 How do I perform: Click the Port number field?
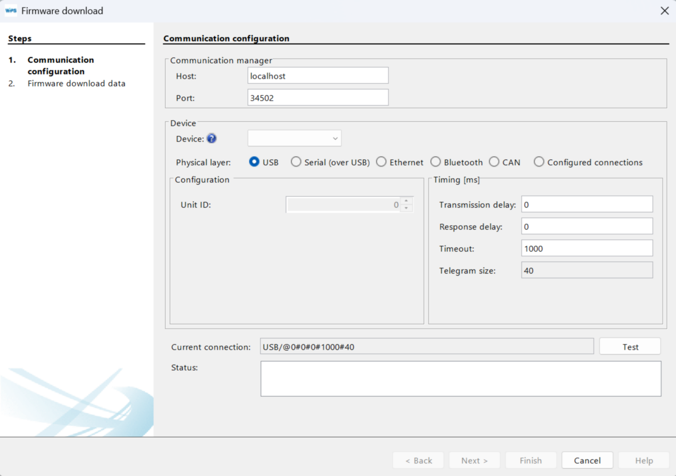[318, 97]
